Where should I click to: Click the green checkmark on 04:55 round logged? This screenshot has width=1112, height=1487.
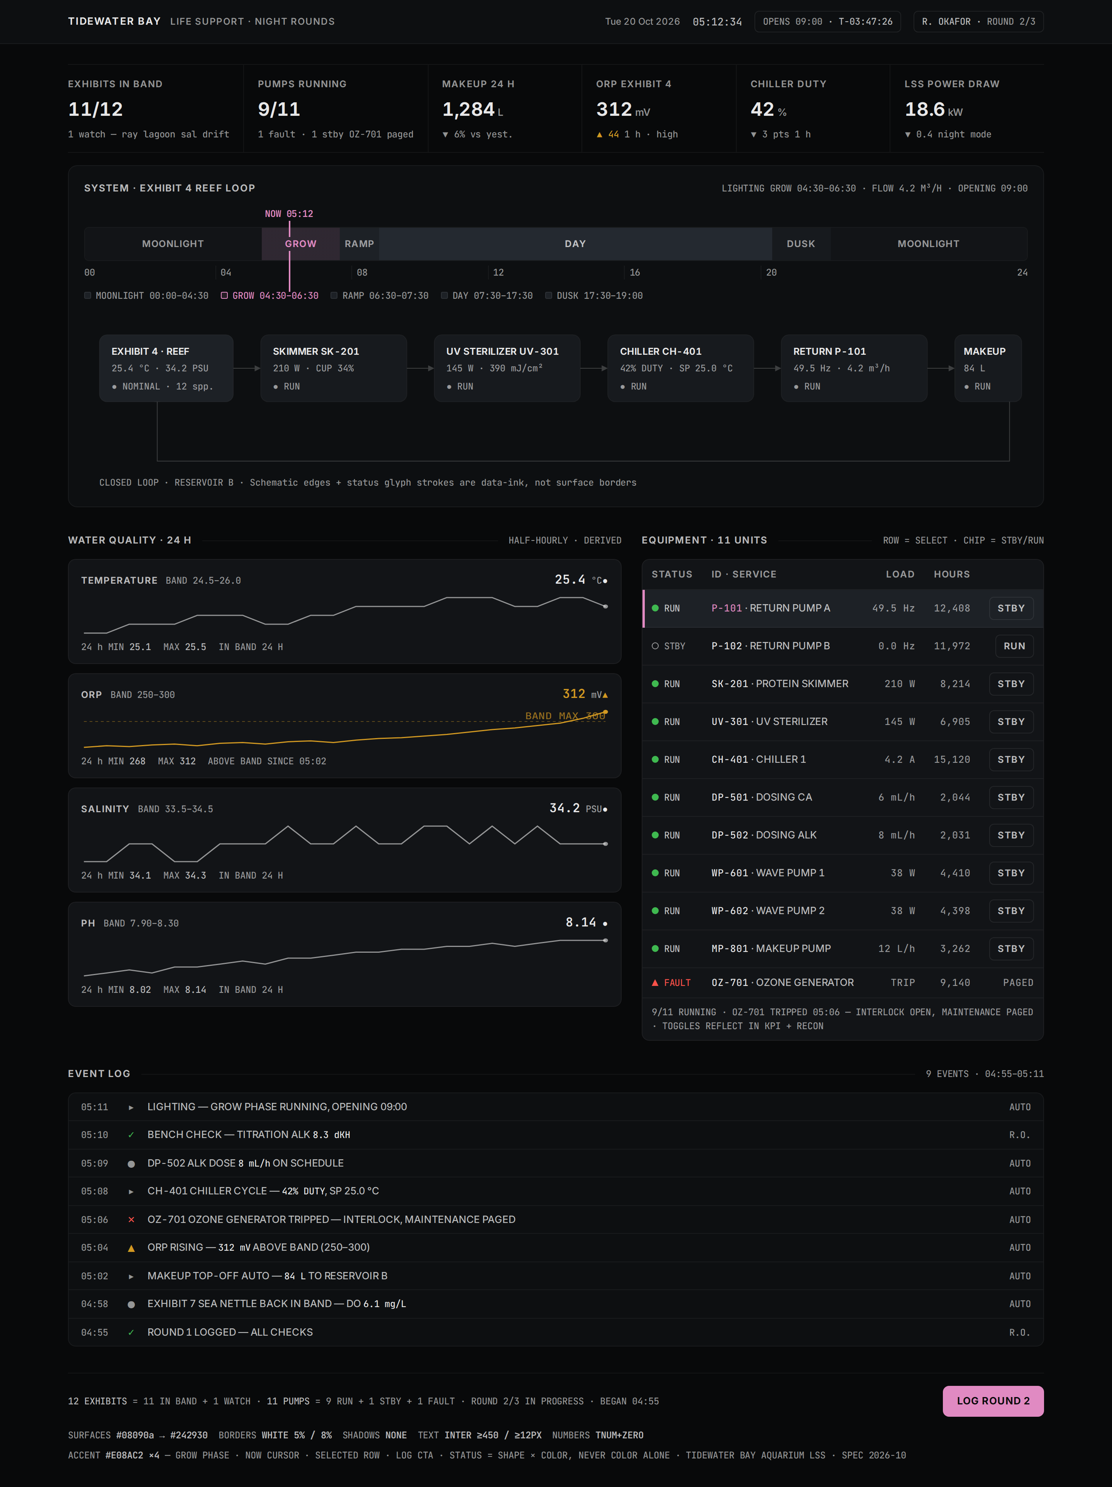pos(131,1332)
